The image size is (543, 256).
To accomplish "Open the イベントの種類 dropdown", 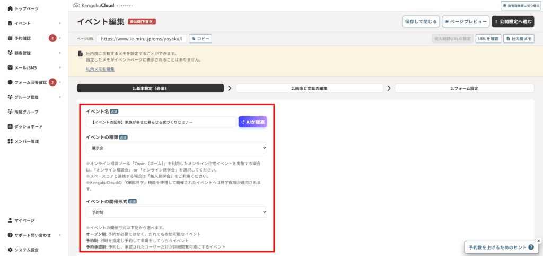I will 176,148.
